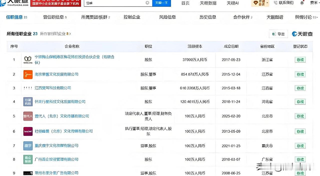Screen dimensions: 320x176
Task: Switch to the 舆情讨论 tab
Action: [x=306, y=17]
